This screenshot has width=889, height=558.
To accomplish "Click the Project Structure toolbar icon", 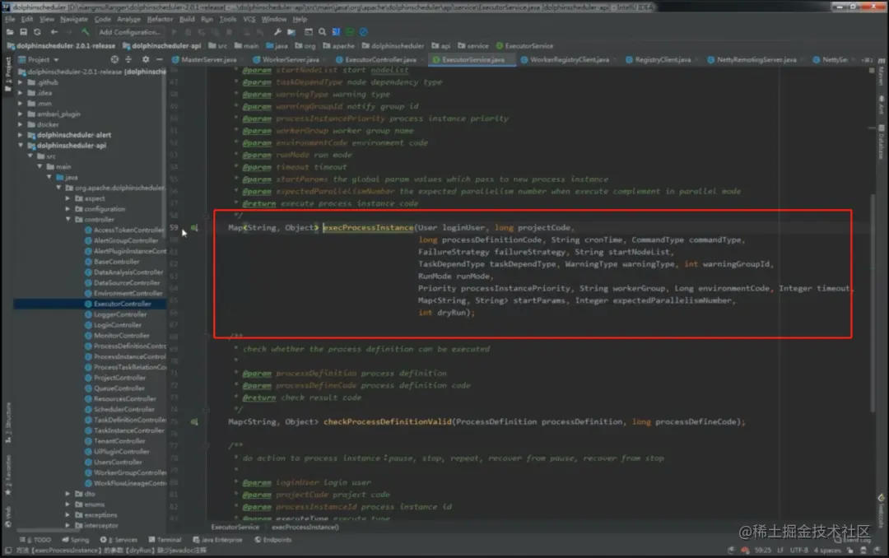I will point(291,32).
